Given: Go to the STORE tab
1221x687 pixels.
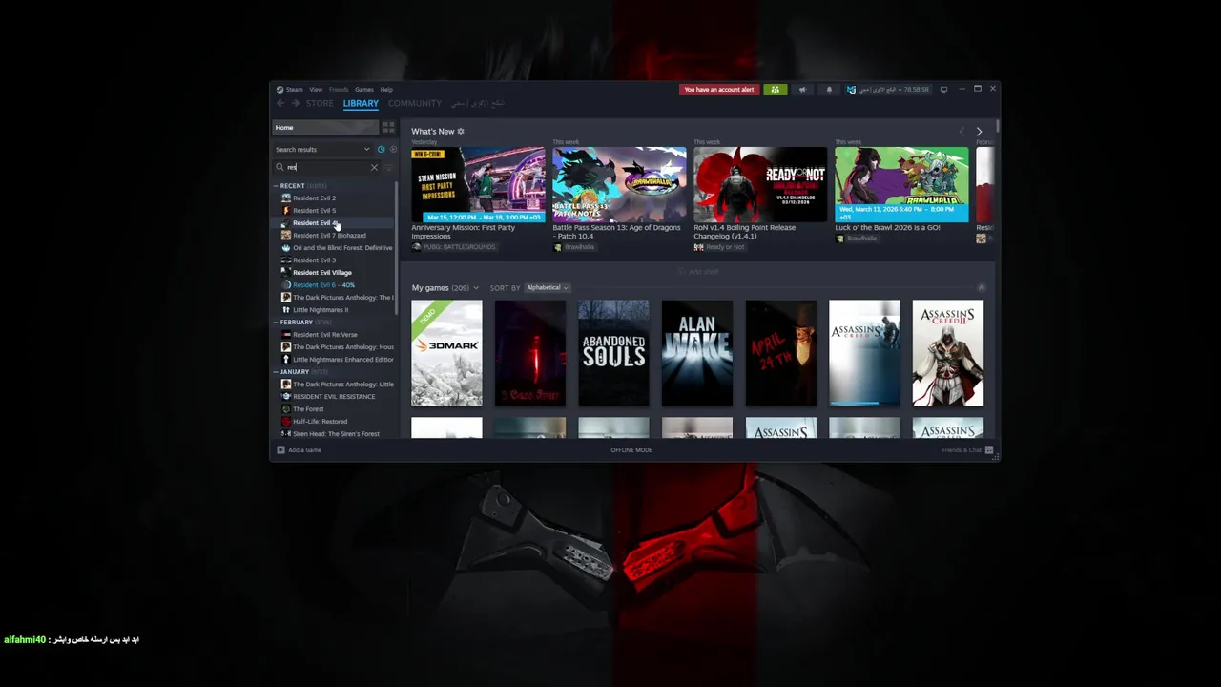Looking at the screenshot, I should coord(320,103).
